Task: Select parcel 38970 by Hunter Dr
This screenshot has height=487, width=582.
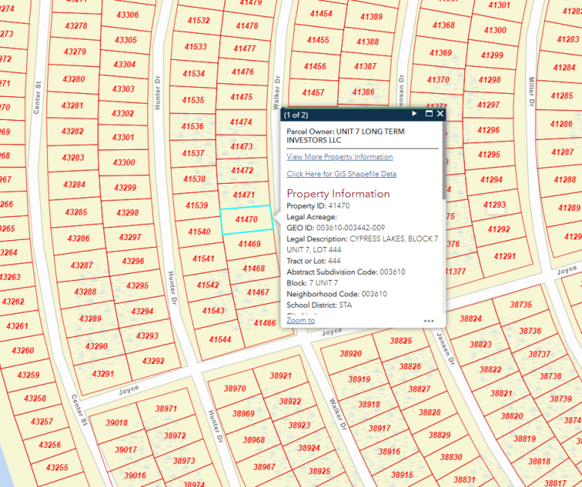Action: [235, 389]
